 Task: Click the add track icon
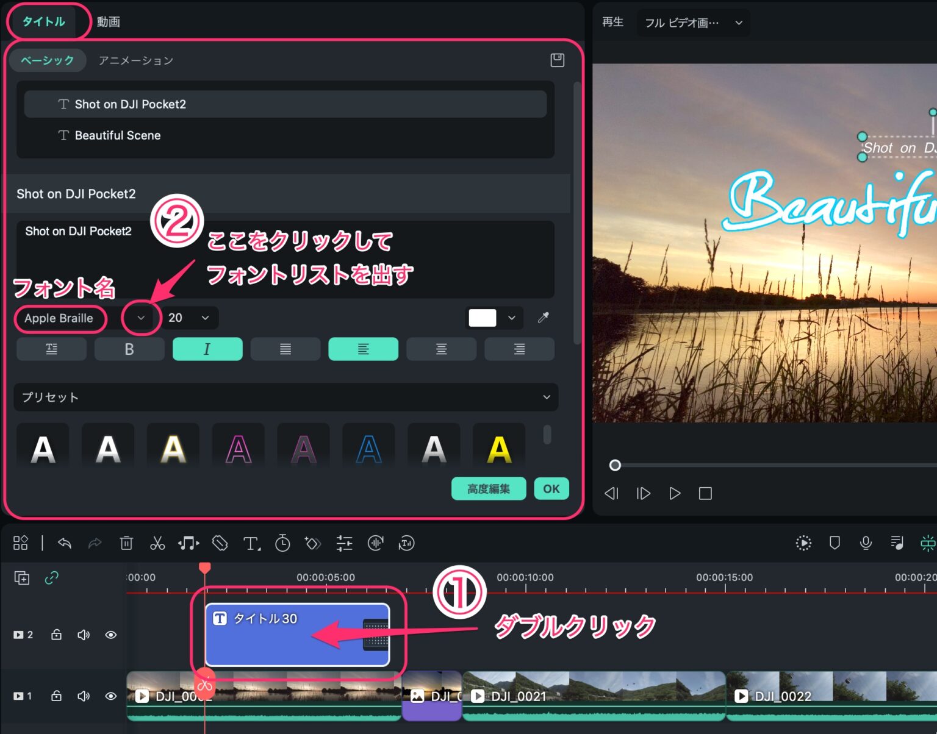pyautogui.click(x=22, y=577)
